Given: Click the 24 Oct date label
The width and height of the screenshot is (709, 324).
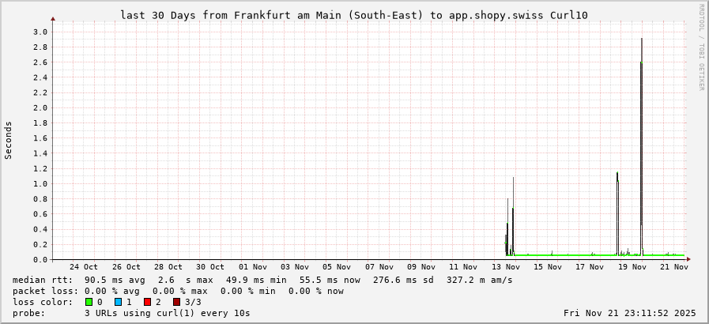Looking at the screenshot, I should coord(84,267).
